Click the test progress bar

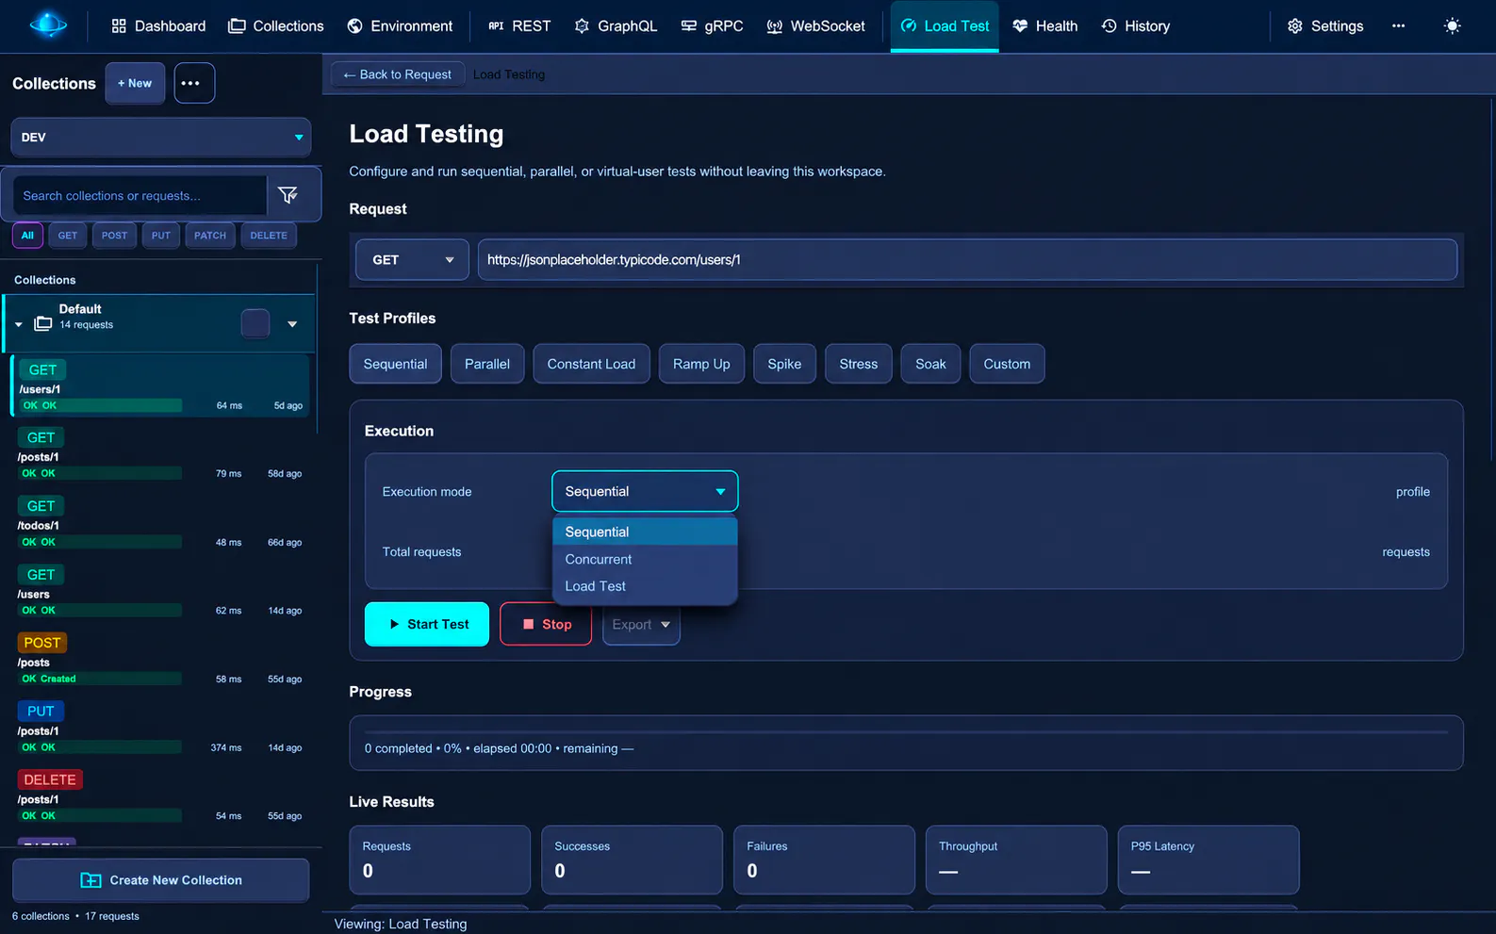click(x=906, y=731)
